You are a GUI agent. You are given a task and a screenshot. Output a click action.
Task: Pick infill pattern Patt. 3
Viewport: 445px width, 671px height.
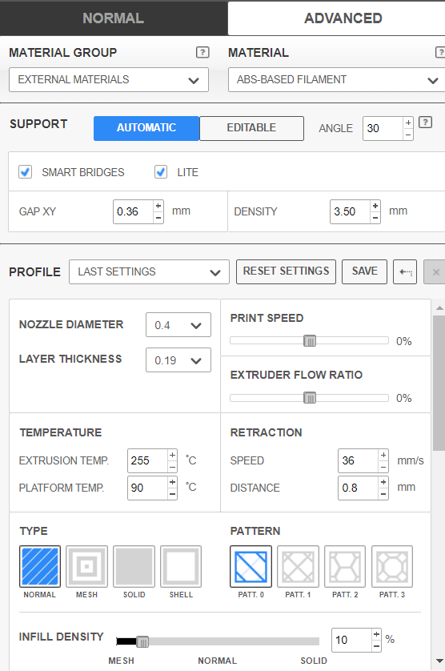tap(392, 566)
